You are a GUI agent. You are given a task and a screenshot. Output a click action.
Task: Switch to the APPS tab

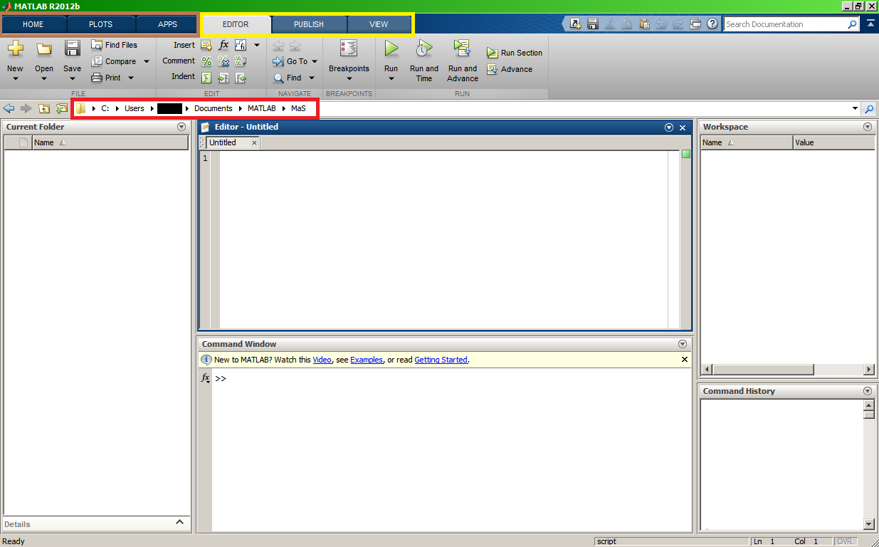(167, 24)
